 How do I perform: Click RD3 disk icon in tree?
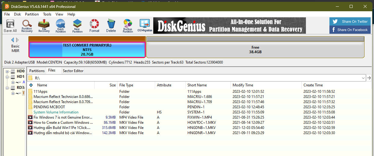point(13,88)
